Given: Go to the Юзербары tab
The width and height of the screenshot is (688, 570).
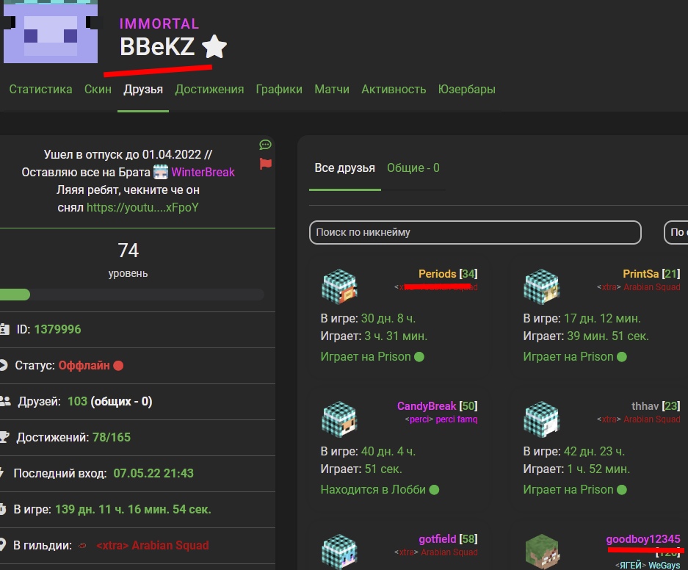Looking at the screenshot, I should (466, 90).
